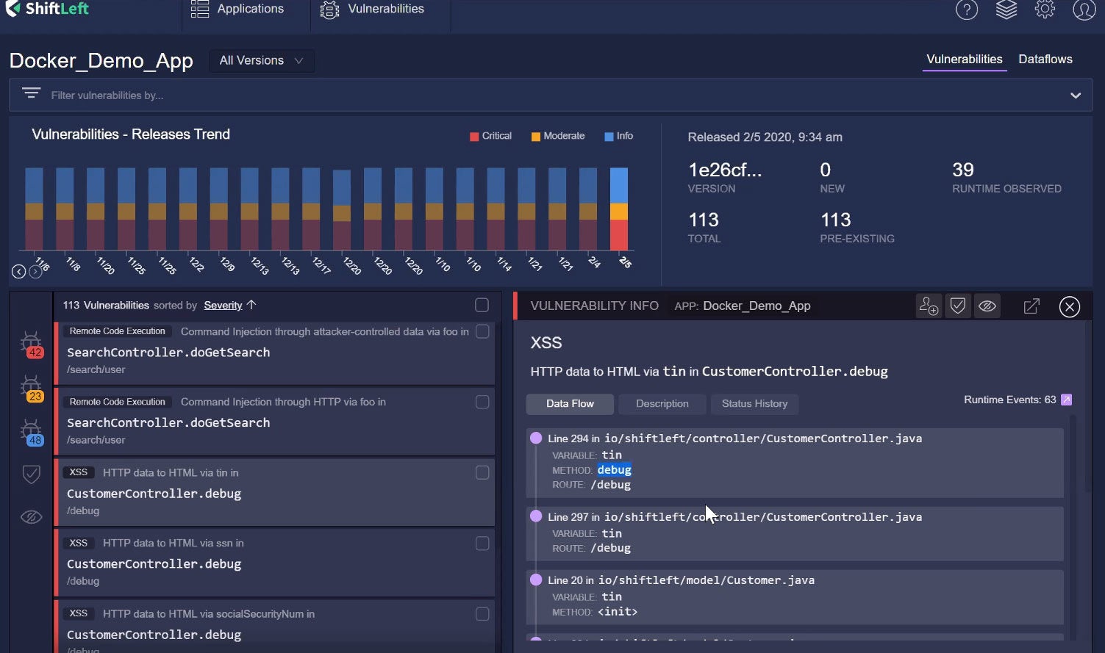The image size is (1105, 653).
Task: Switch to the Vulnerabilities tab
Action: click(x=964, y=59)
